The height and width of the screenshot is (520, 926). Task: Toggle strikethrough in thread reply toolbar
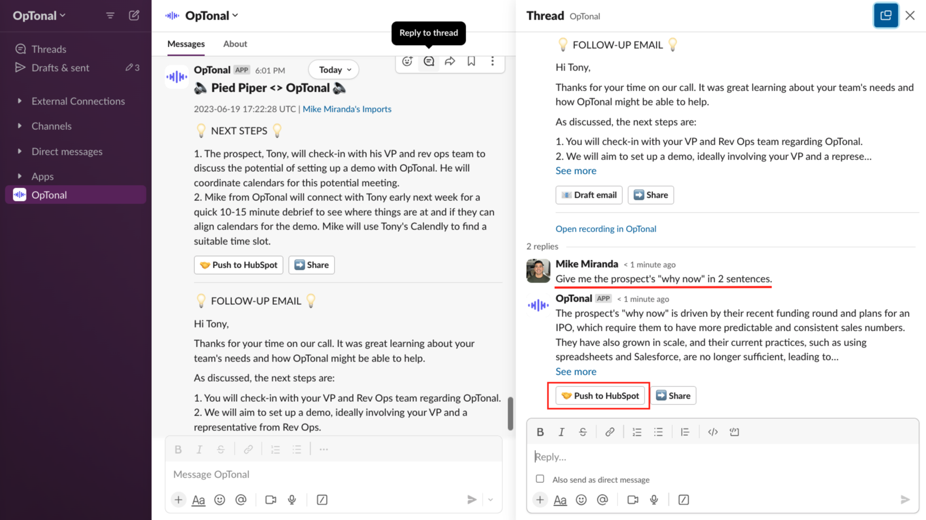(582, 432)
